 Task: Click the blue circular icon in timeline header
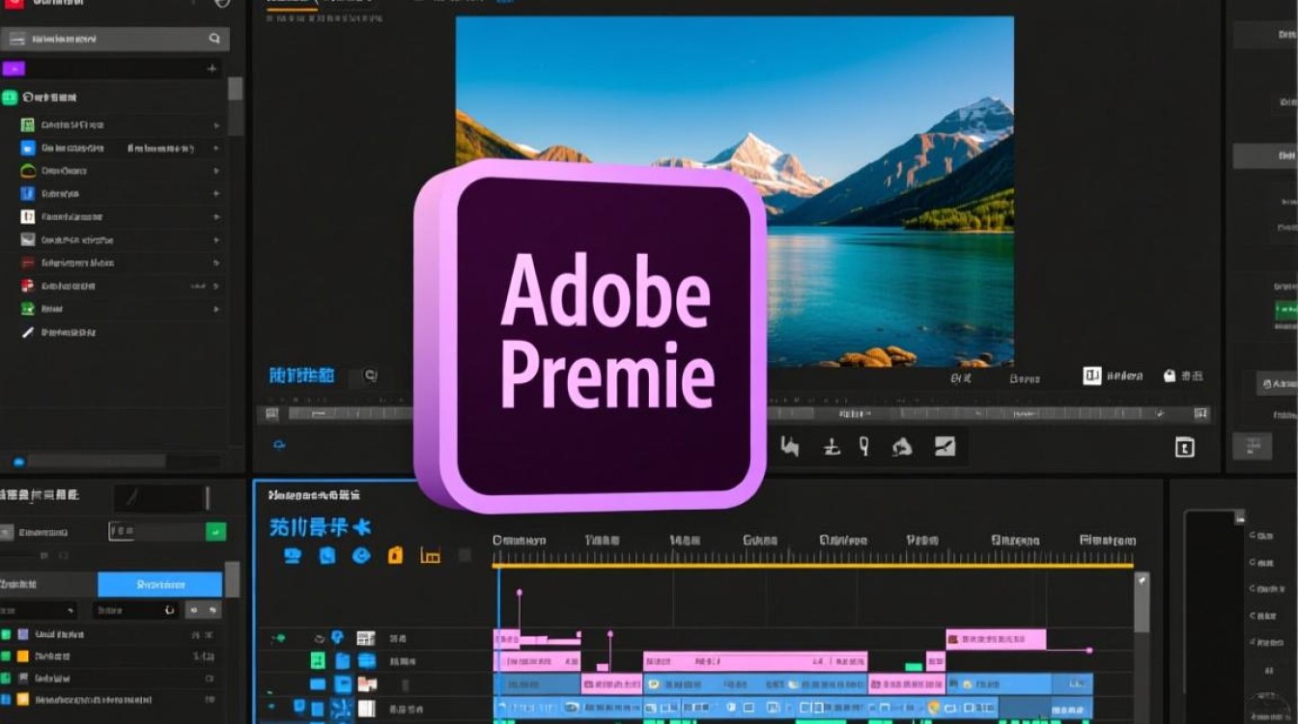(361, 555)
